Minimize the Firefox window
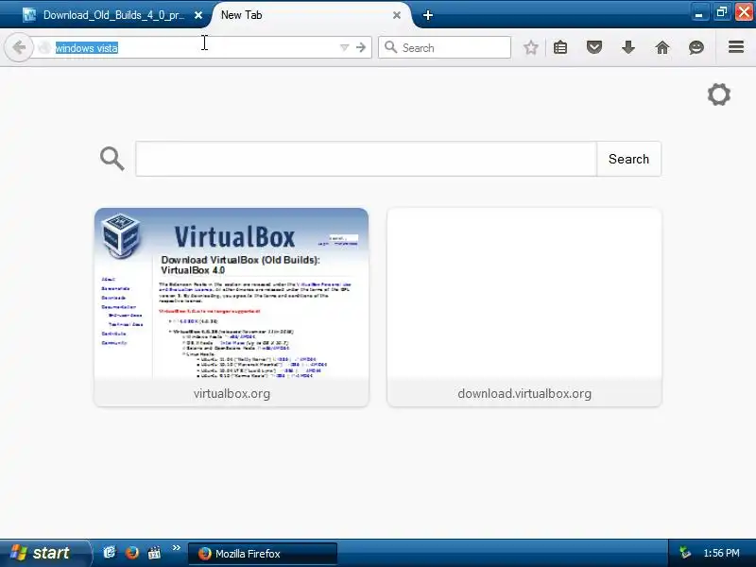The image size is (756, 567). click(698, 12)
